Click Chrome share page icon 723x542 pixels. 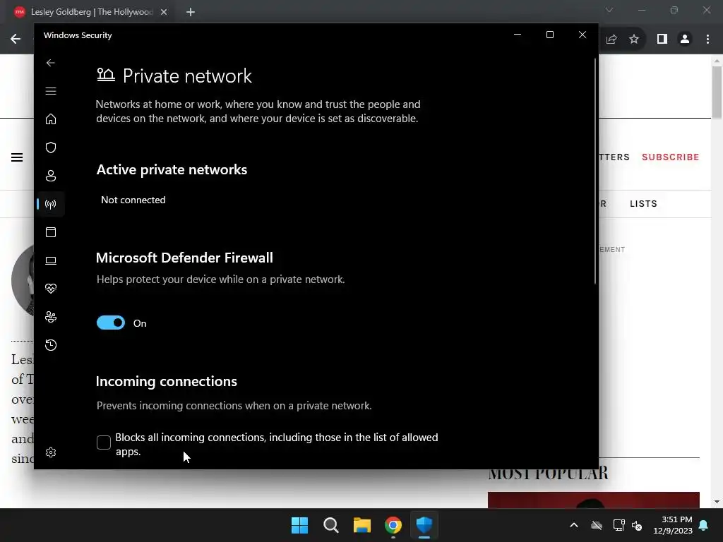(611, 40)
